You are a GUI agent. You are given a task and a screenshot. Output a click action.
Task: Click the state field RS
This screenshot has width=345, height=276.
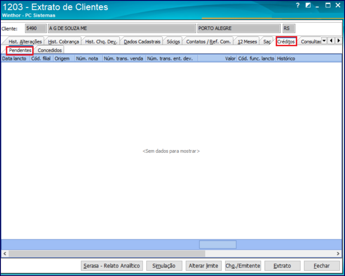click(289, 28)
